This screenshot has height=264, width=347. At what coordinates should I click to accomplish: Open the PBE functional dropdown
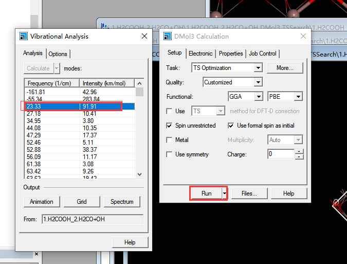click(298, 97)
